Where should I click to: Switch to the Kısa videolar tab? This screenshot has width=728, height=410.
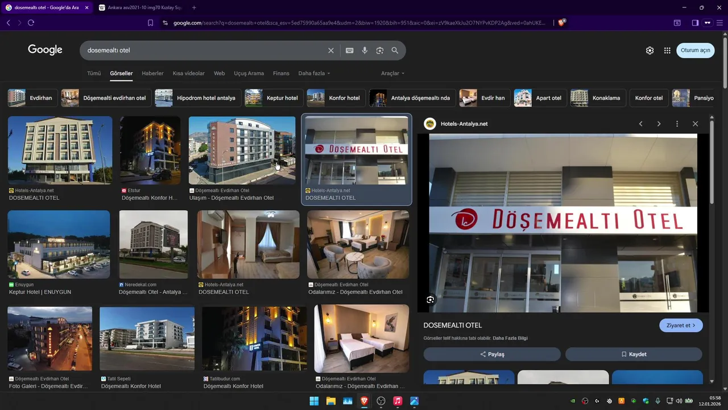tap(189, 73)
